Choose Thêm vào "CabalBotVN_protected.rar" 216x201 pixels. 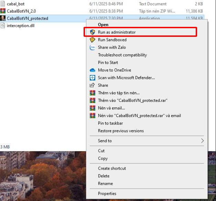coord(133,100)
